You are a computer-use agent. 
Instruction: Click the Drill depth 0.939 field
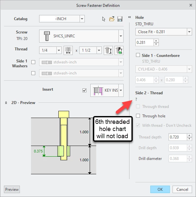(178, 148)
